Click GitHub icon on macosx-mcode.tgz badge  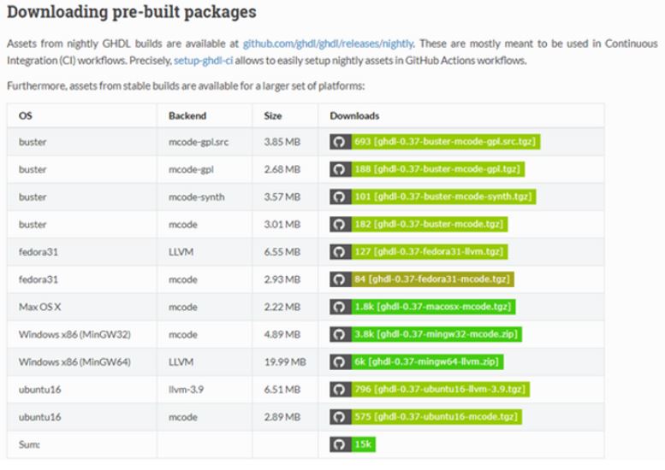(340, 307)
